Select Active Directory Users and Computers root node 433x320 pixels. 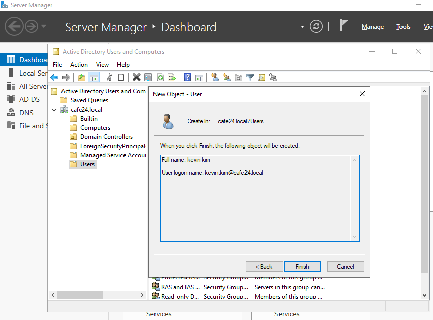pyautogui.click(x=103, y=91)
